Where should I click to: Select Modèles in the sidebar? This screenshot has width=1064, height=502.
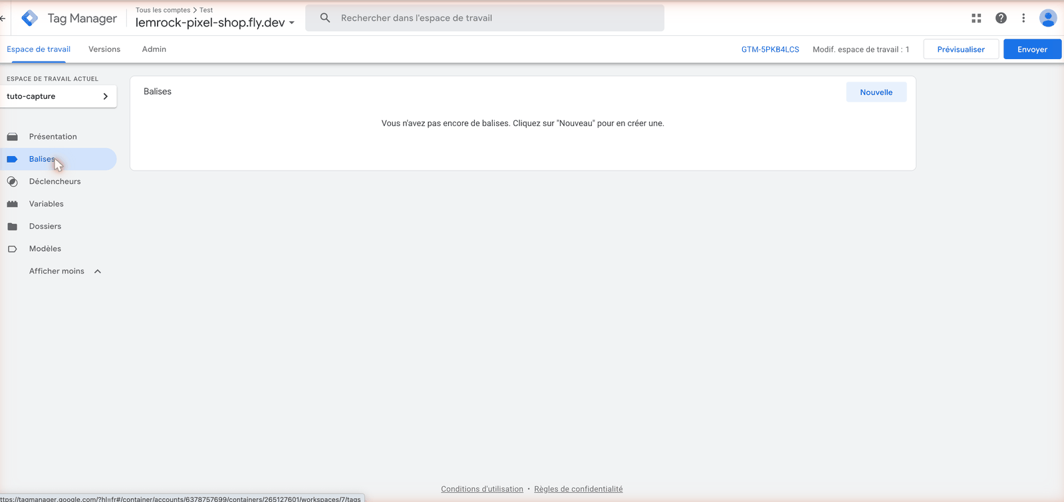click(59, 249)
